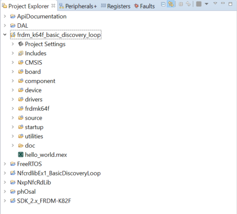The width and height of the screenshot is (237, 214).
Task: Click frdm_k64f_basic_discovery_loop project icon
Action: [13, 35]
